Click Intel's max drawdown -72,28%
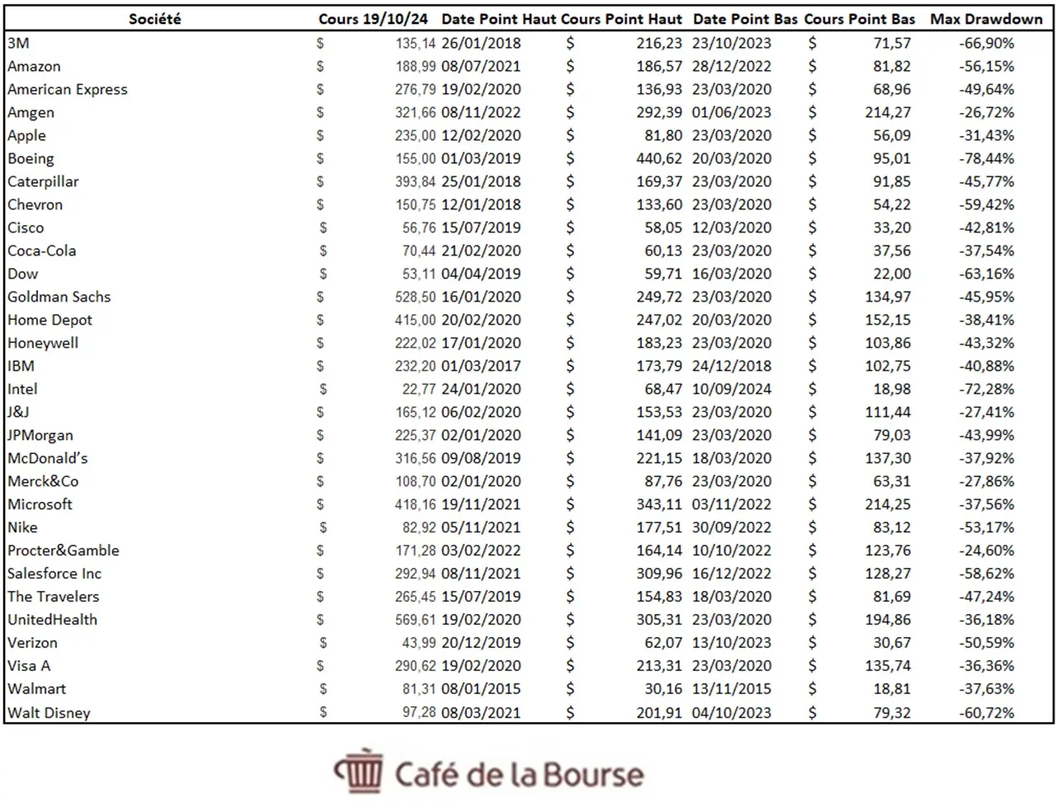The height and width of the screenshot is (806, 1056). pyautogui.click(x=987, y=389)
